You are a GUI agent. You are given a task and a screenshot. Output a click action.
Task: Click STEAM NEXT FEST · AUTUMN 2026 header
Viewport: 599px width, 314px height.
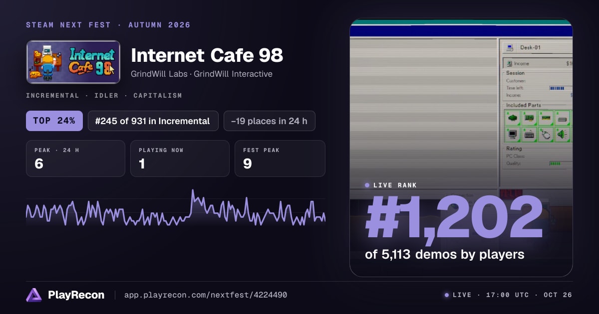click(x=108, y=25)
